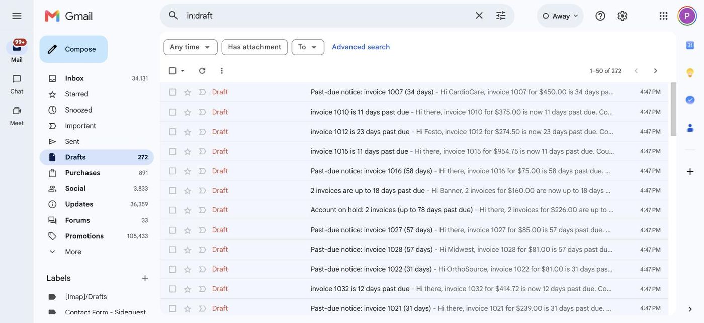This screenshot has height=323, width=704.
Task: Open Mail with 99+ badge
Action: pyautogui.click(x=17, y=51)
